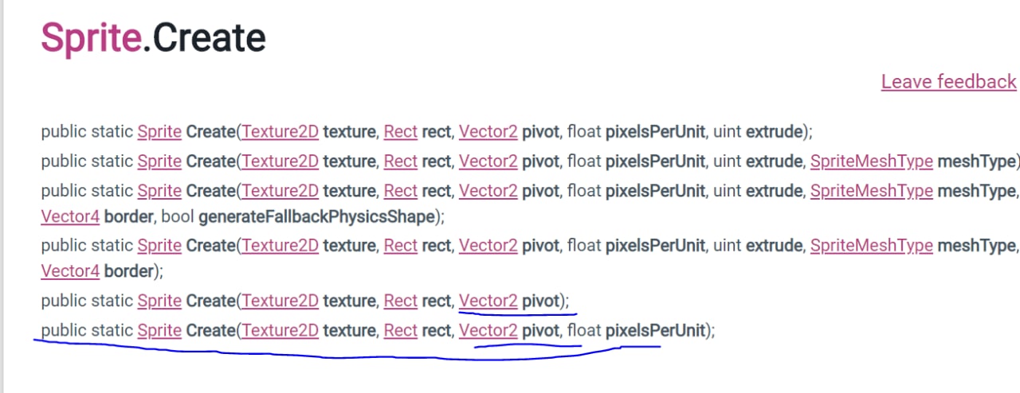Viewport: 1020px width, 393px height.
Task: Open Texture2D link in overload ending with pivot
Action: (280, 301)
